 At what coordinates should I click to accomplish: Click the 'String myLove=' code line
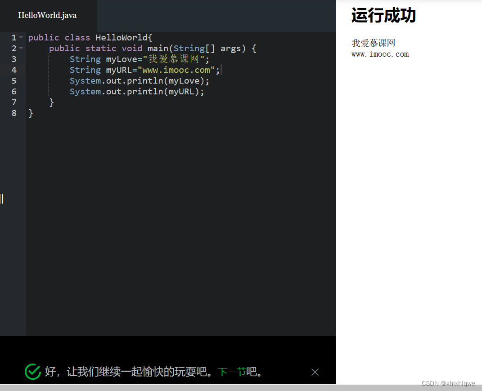pyautogui.click(x=139, y=59)
